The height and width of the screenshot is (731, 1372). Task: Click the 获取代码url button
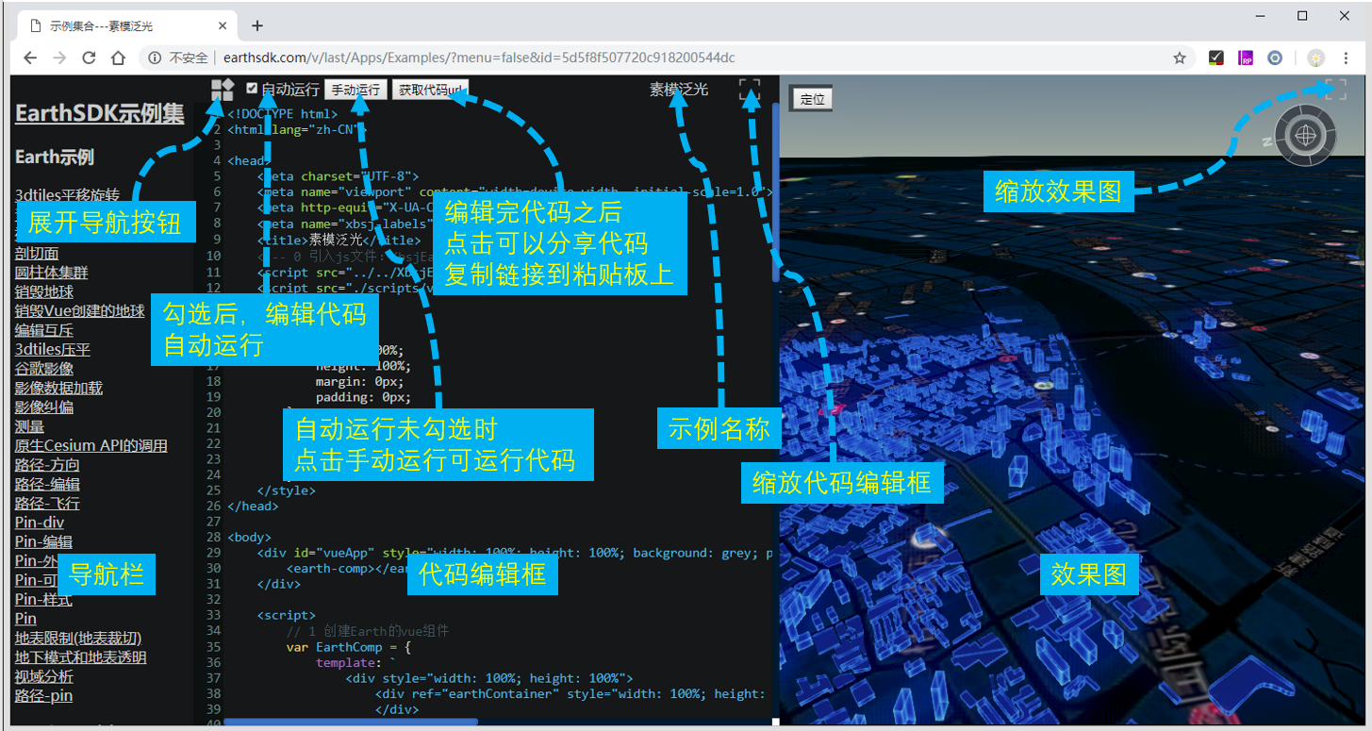(430, 90)
